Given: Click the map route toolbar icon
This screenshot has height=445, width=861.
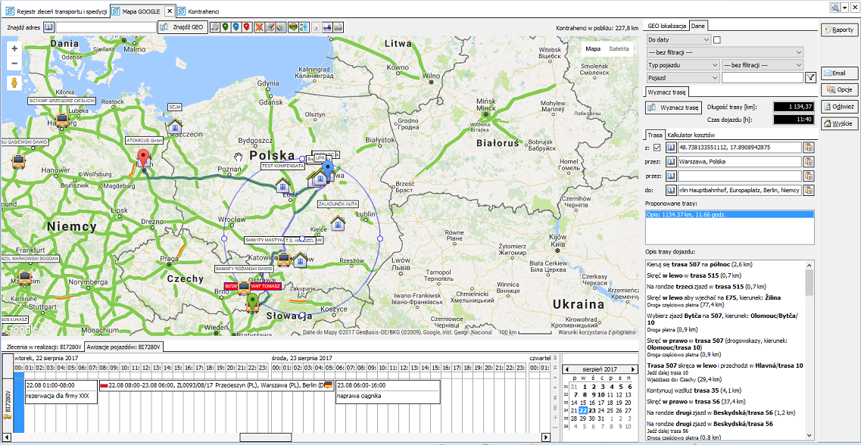Looking at the screenshot, I should click(270, 27).
